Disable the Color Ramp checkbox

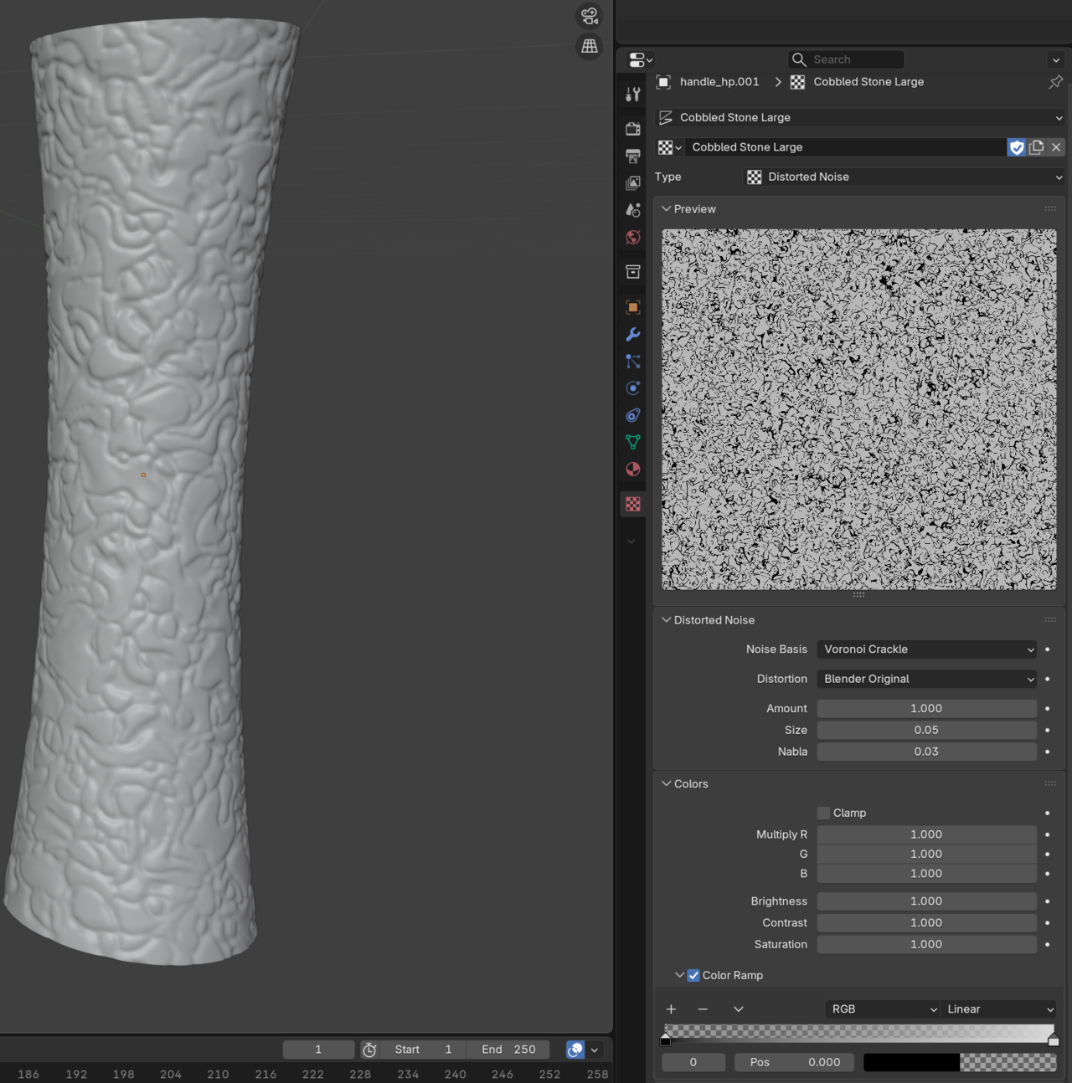693,975
